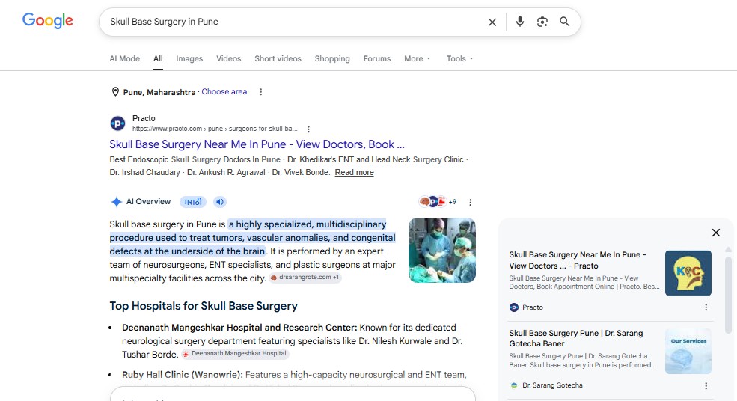Click the Practo site name above the URL
Viewport: 737px width, 401px height.
144,118
